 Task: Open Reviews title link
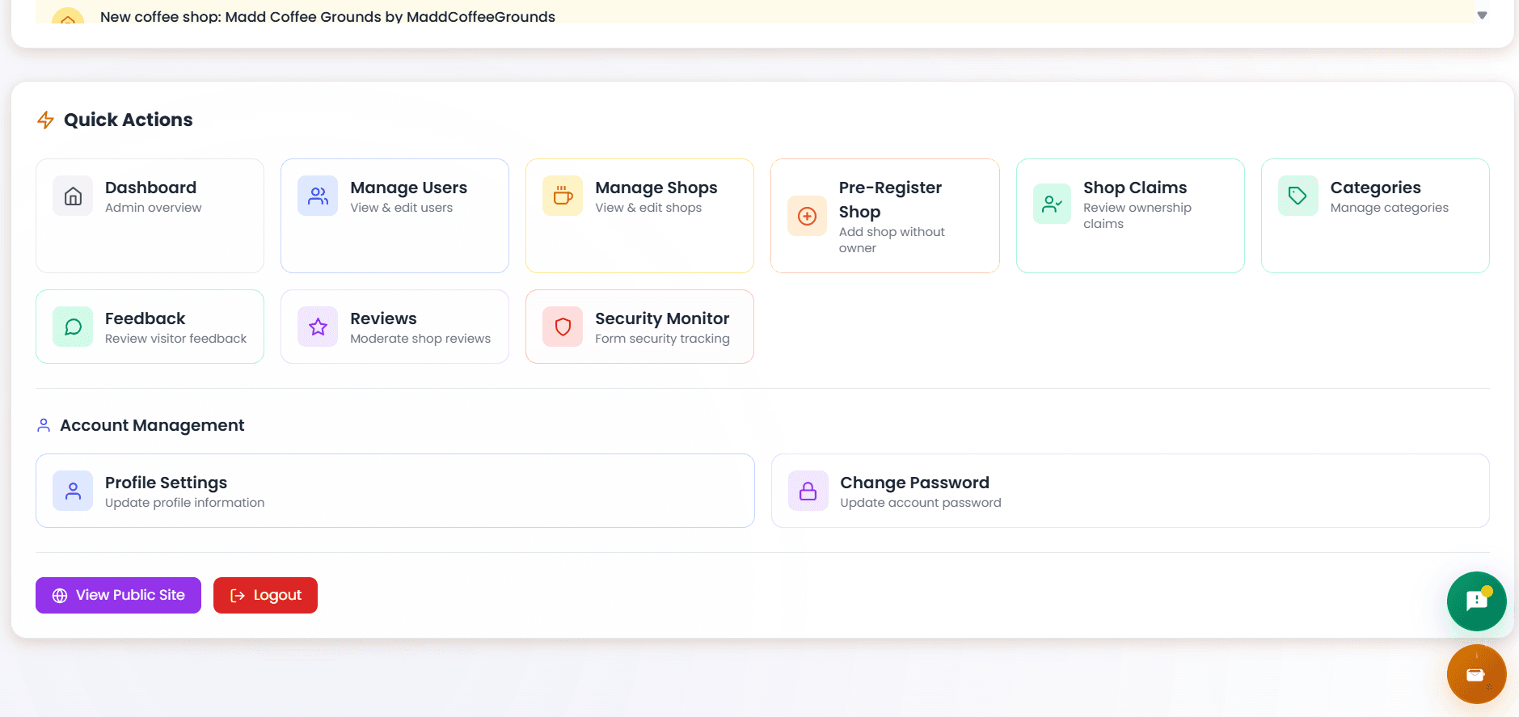tap(383, 318)
